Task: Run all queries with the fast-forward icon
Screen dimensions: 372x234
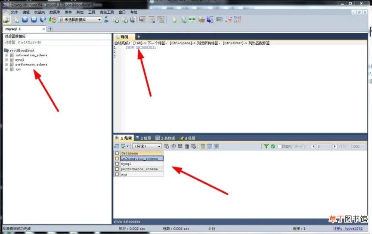Action: [x=34, y=20]
